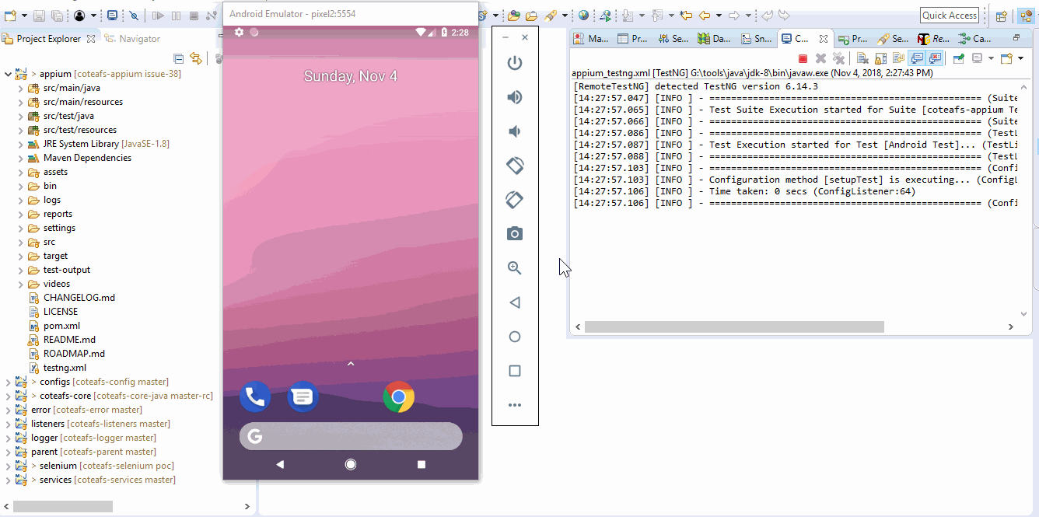Click the Clear Console icon
This screenshot has width=1039, height=517.
pyautogui.click(x=862, y=58)
